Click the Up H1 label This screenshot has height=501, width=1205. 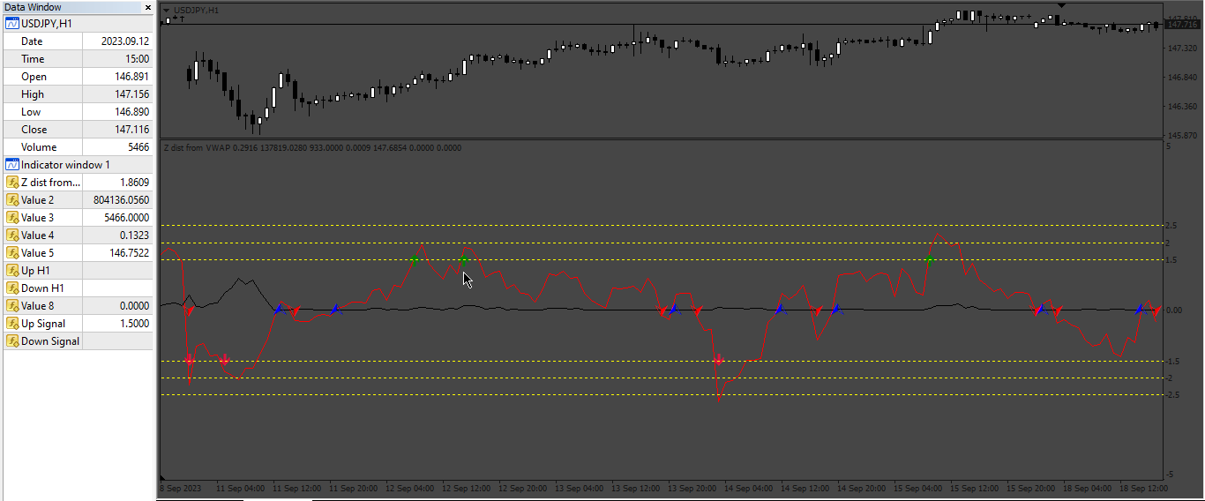[x=35, y=271]
